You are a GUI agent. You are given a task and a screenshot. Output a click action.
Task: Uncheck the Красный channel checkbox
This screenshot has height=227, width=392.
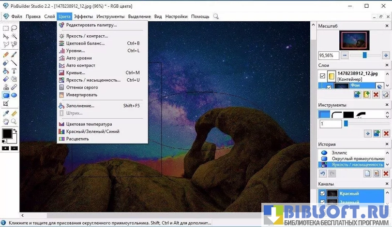coord(323,194)
